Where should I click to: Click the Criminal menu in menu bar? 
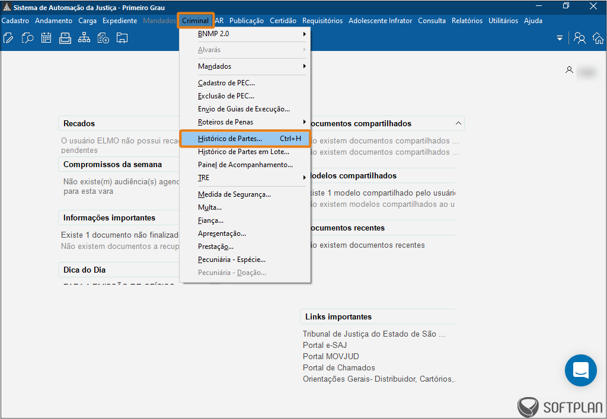(x=196, y=21)
